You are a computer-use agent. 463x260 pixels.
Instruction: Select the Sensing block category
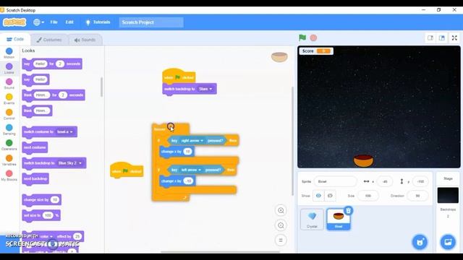click(9, 130)
